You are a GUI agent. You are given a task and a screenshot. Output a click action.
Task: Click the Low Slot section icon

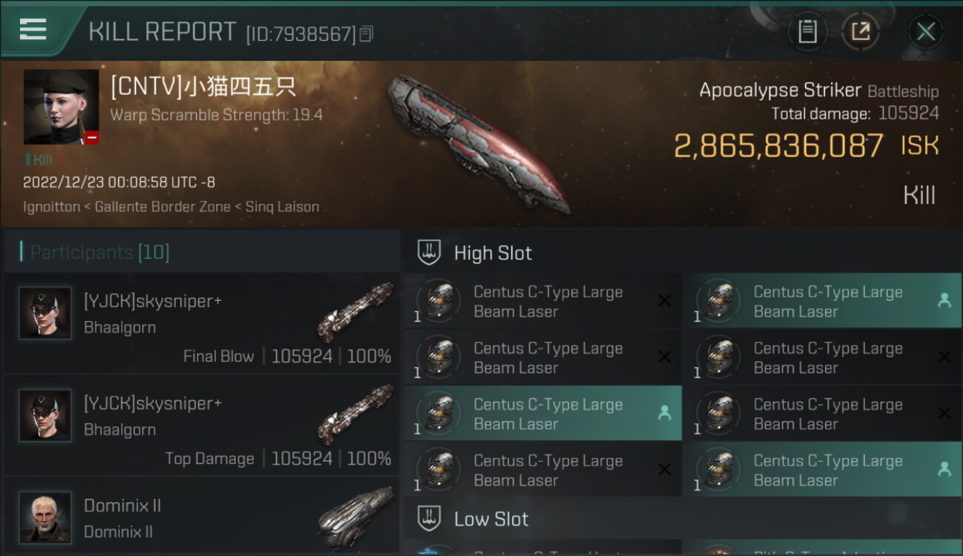point(430,517)
